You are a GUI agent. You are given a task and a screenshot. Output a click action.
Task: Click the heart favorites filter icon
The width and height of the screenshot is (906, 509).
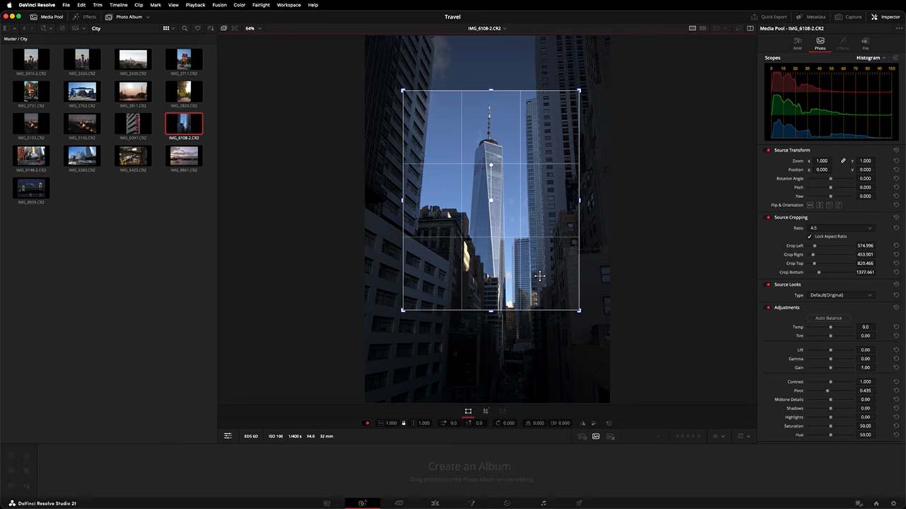pyautogui.click(x=197, y=28)
